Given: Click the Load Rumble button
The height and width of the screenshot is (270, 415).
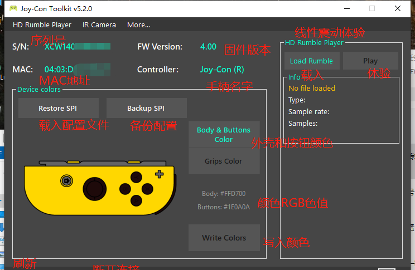Looking at the screenshot, I should (x=312, y=61).
